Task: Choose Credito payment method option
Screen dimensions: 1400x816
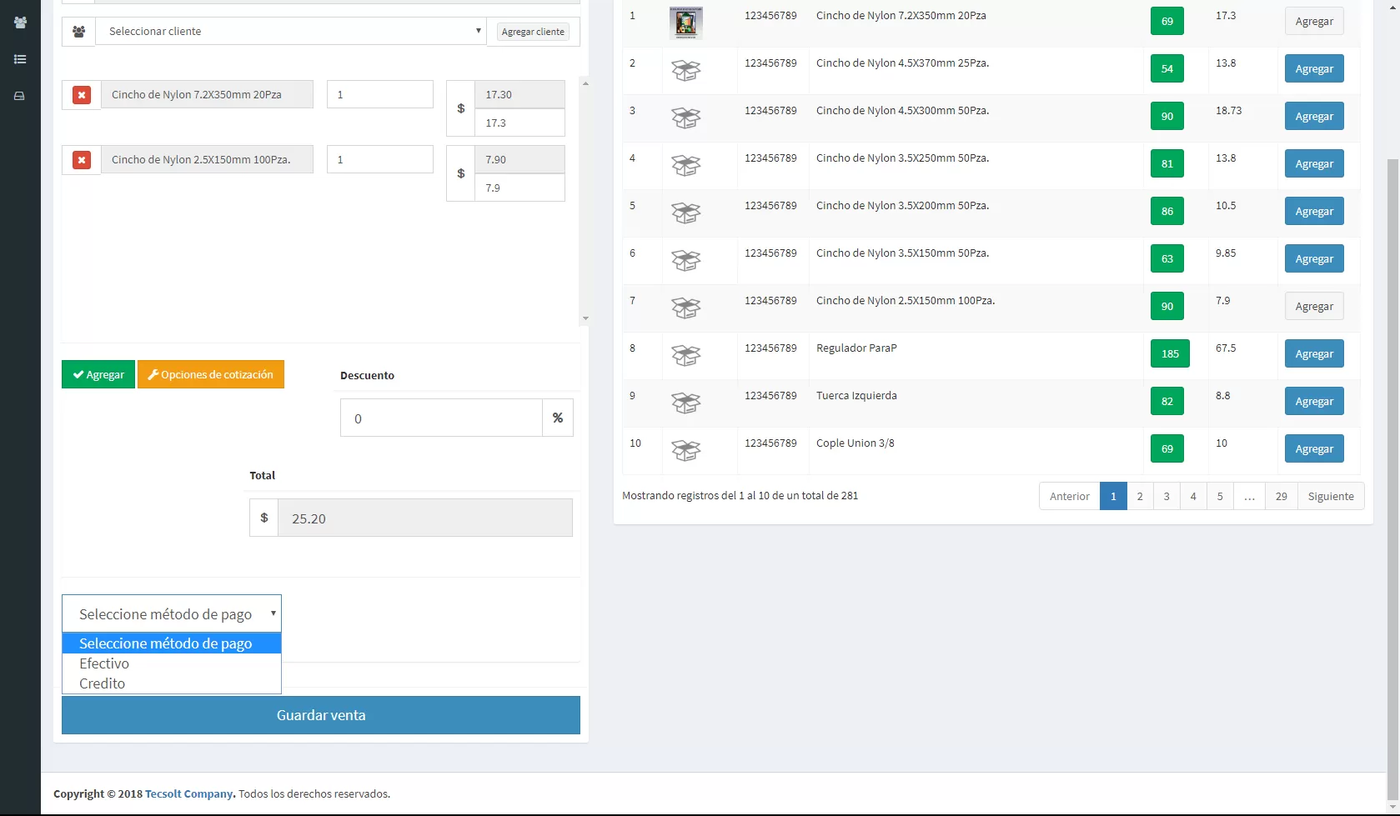Action: point(103,683)
